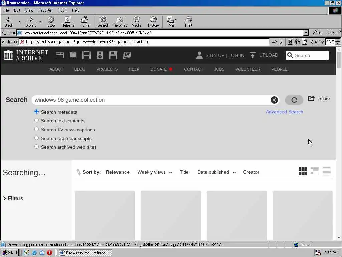Open the IE Favorites toolbar button
Viewport: 342px width, 257px height.
click(x=120, y=22)
